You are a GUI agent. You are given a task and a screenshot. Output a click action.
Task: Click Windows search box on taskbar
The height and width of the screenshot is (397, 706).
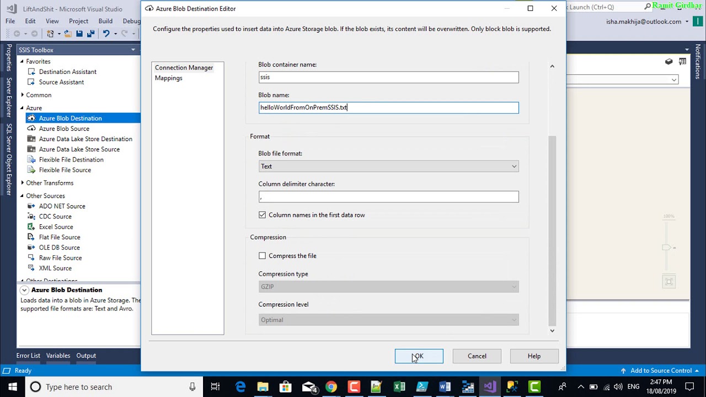[x=113, y=387]
